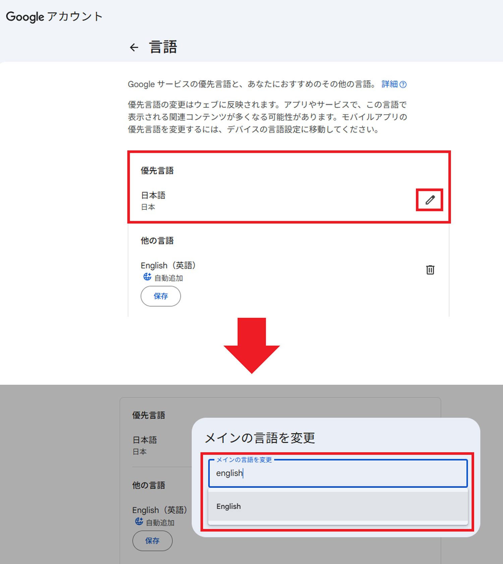
Task: Click the メインの言語を変更 dialog title
Action: (x=260, y=438)
